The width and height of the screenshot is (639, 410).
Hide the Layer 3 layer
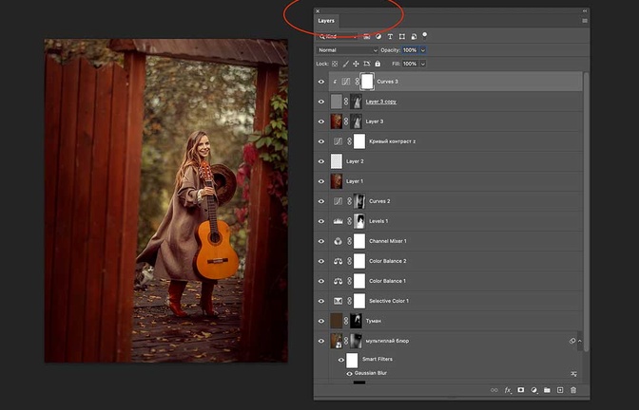(x=321, y=121)
